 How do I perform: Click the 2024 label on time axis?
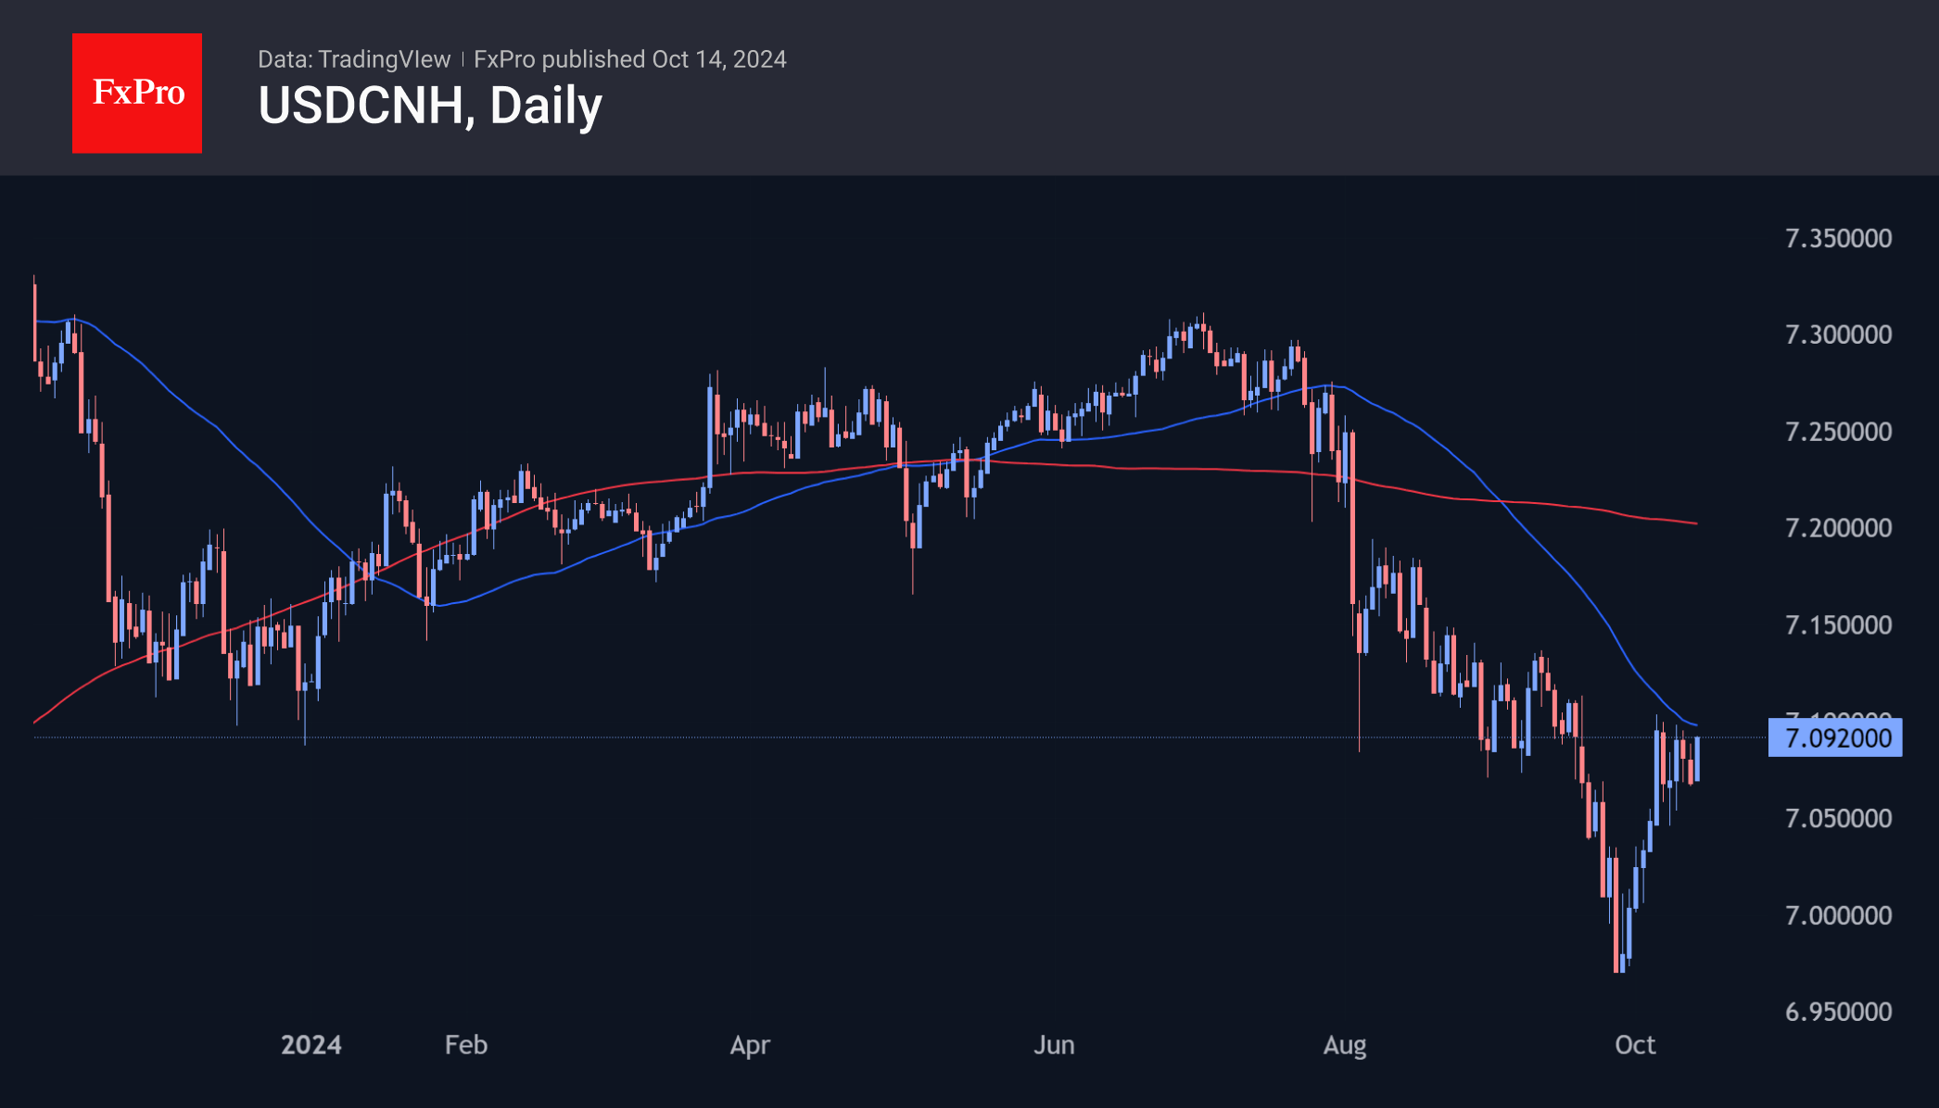311,1045
